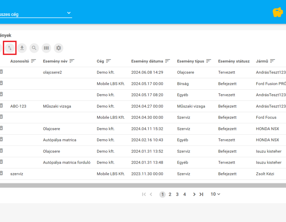Viewport: 286px width, 222px height.
Task: Go to page 2
Action: [x=170, y=194]
